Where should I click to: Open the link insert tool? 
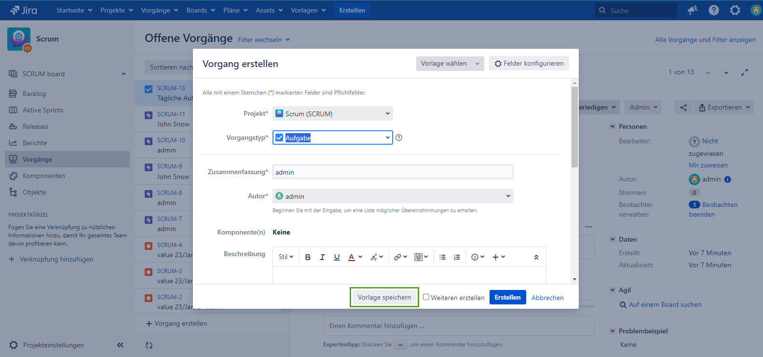[x=398, y=257]
